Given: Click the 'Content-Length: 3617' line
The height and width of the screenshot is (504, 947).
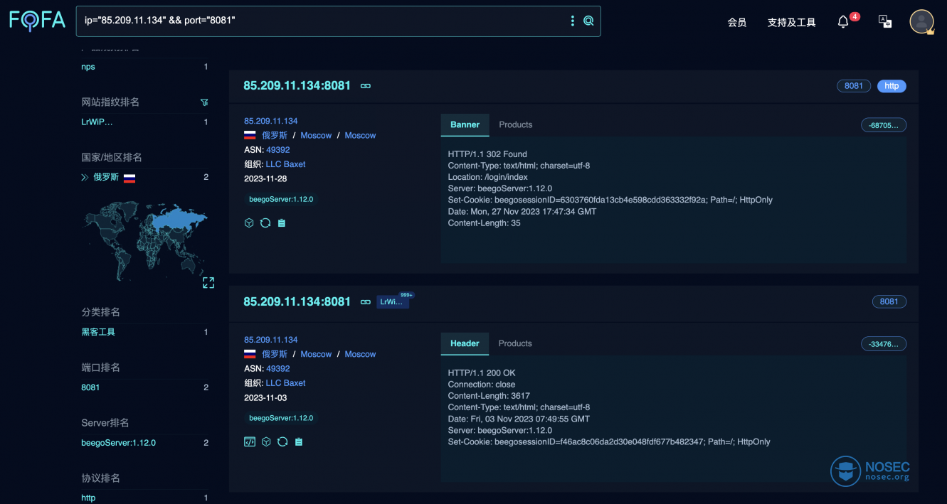Looking at the screenshot, I should pyautogui.click(x=489, y=396).
